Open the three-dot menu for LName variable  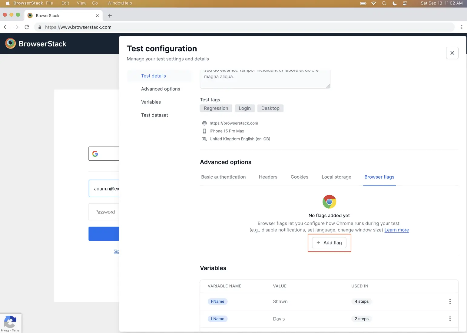450,319
